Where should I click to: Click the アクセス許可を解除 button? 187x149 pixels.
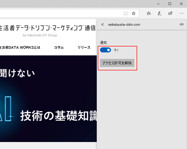point(117,63)
